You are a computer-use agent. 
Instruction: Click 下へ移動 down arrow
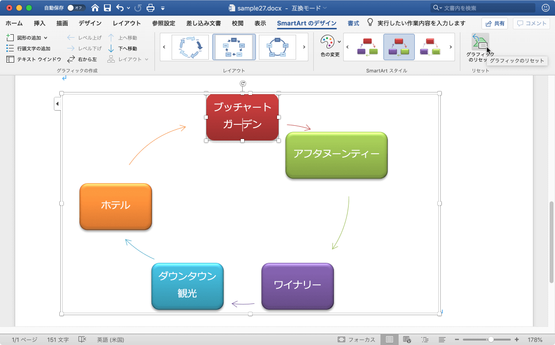(123, 48)
